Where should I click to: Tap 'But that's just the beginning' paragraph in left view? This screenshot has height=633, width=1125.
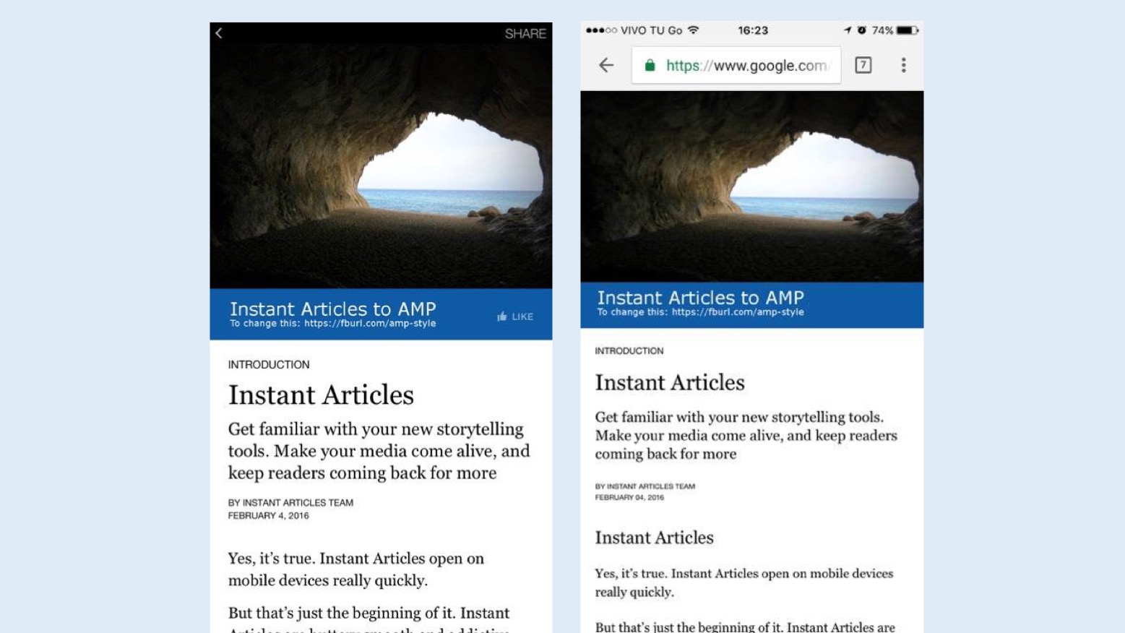(369, 619)
